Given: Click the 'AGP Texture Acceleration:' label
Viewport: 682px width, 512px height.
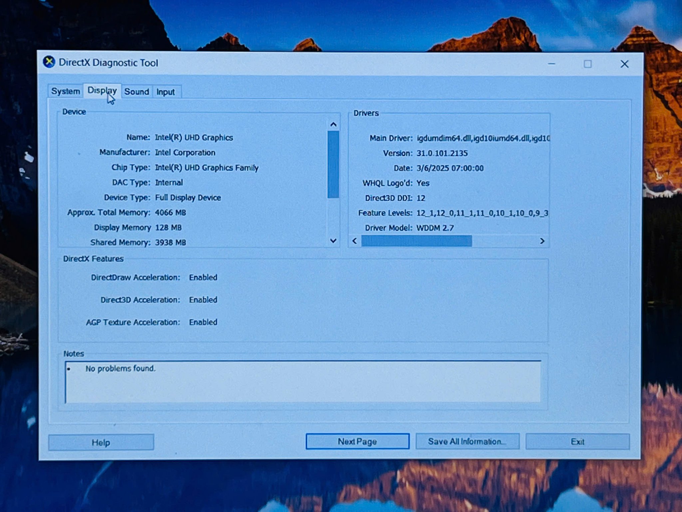Looking at the screenshot, I should [133, 322].
